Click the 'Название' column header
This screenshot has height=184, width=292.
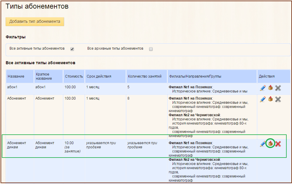coord(16,76)
